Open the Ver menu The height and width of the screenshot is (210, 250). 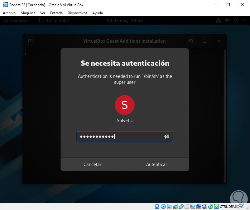[43, 13]
